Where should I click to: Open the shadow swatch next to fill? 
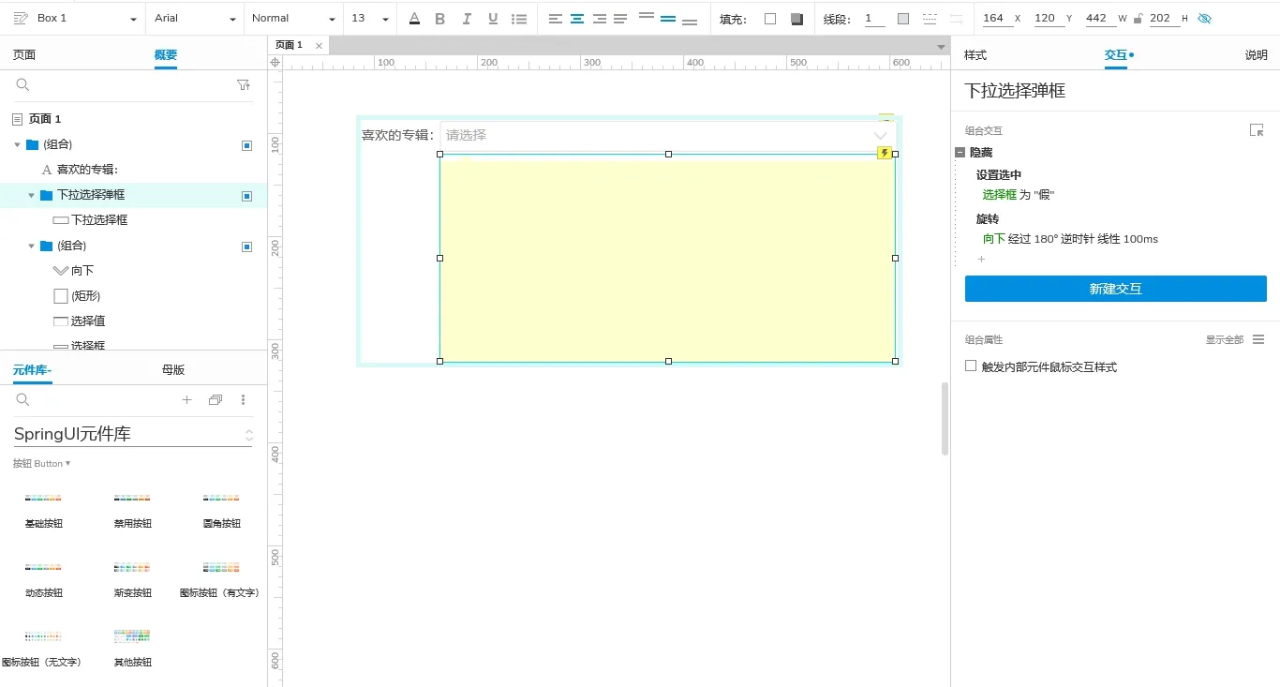click(796, 19)
